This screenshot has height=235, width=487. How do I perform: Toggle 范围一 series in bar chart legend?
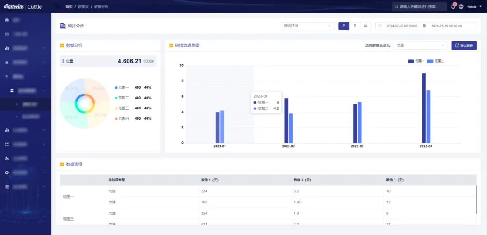click(416, 61)
